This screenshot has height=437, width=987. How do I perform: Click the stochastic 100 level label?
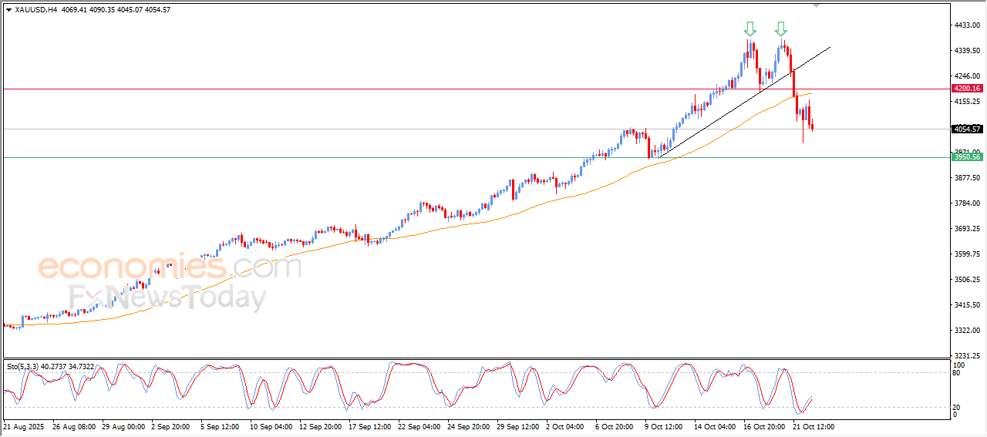pyautogui.click(x=960, y=365)
